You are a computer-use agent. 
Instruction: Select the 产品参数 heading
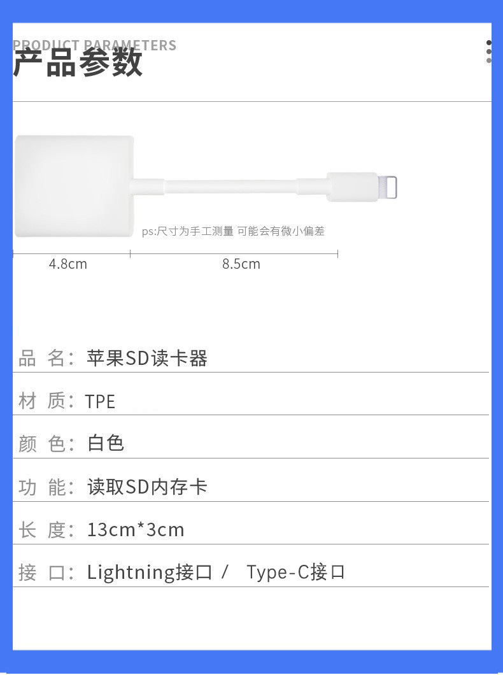pos(78,64)
